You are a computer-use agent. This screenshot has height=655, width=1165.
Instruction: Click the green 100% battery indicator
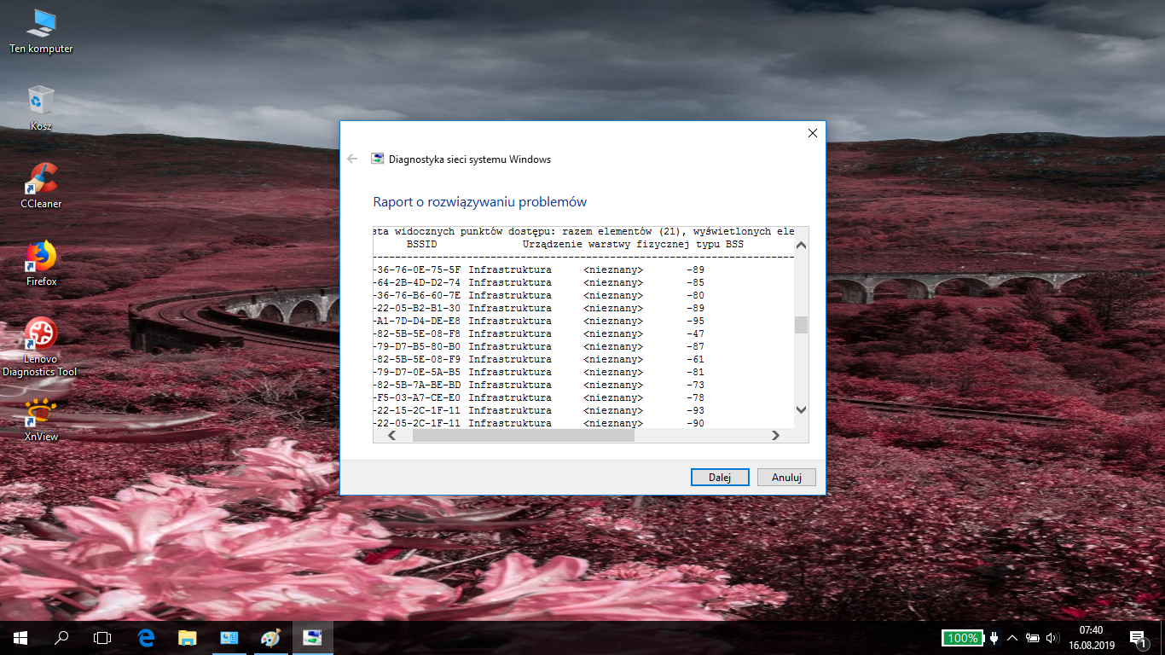pyautogui.click(x=962, y=638)
